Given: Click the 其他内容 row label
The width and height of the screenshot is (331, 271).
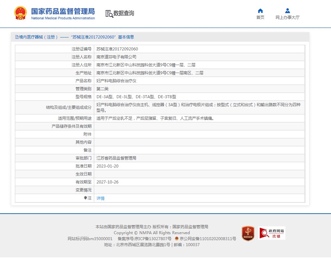Looking at the screenshot, I should [83, 142].
